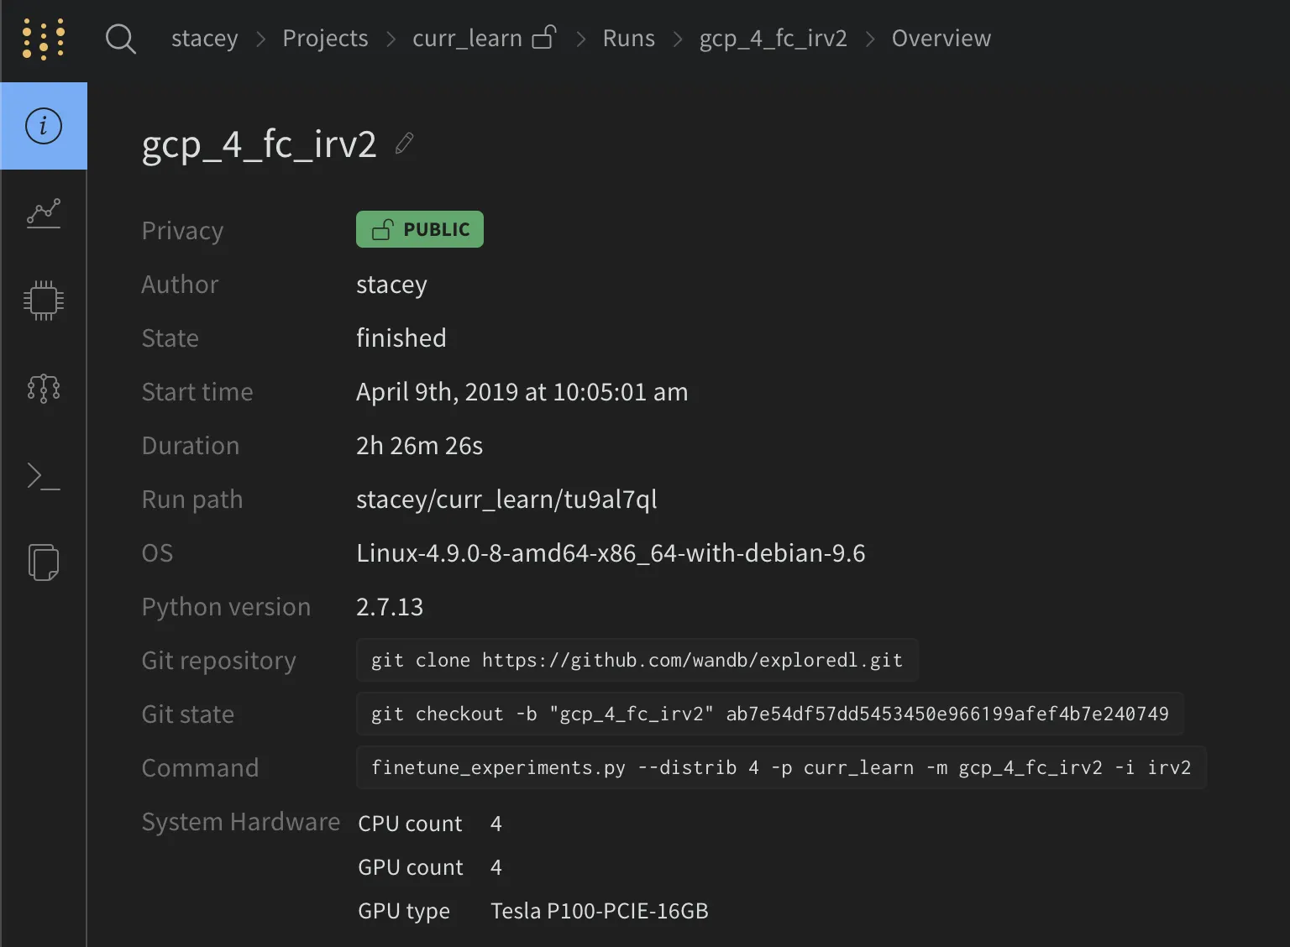Open the Model graph icon in sidebar
Screen dimensions: 1290x947
44,388
